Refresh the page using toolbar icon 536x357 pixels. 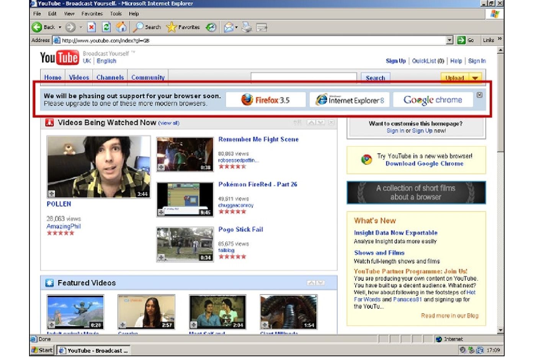coord(106,27)
